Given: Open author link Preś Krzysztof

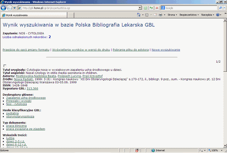Looking at the screenshot, I should [92, 76].
